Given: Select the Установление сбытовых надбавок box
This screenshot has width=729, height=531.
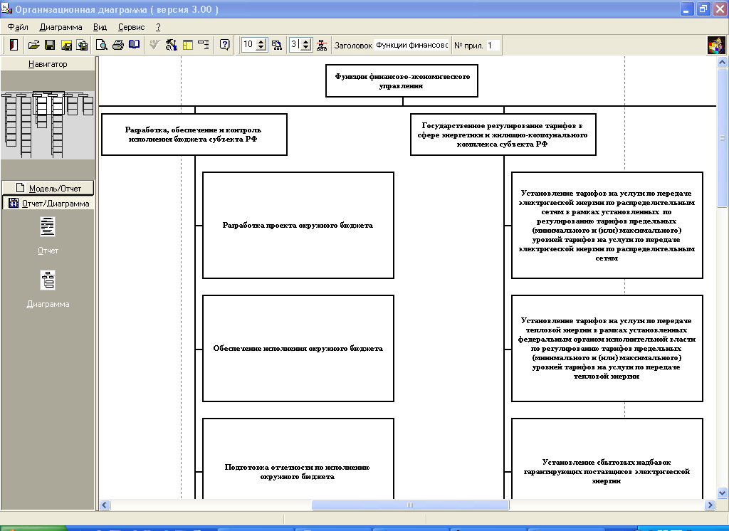Looking at the screenshot, I should pos(607,459).
